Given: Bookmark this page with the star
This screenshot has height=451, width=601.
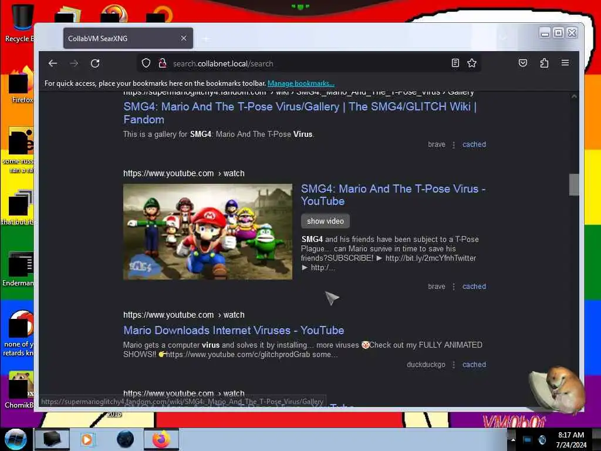Looking at the screenshot, I should click(x=472, y=63).
